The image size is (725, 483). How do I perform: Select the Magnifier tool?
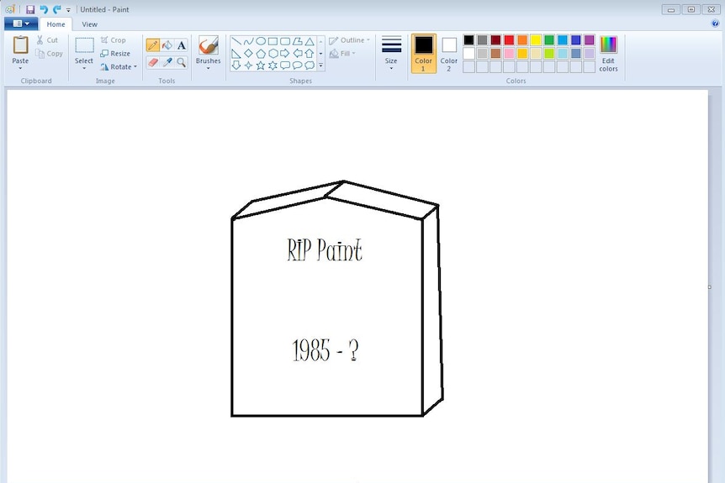coord(182,62)
